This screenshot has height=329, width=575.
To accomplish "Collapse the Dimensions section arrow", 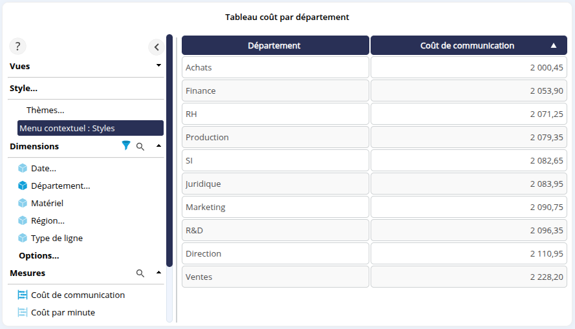I will click(158, 147).
